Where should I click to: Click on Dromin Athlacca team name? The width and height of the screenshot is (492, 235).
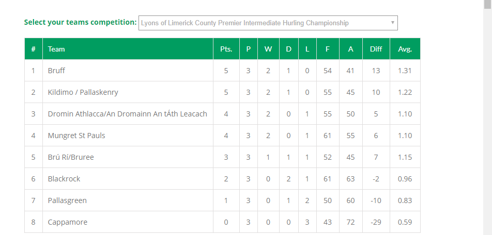(x=127, y=114)
